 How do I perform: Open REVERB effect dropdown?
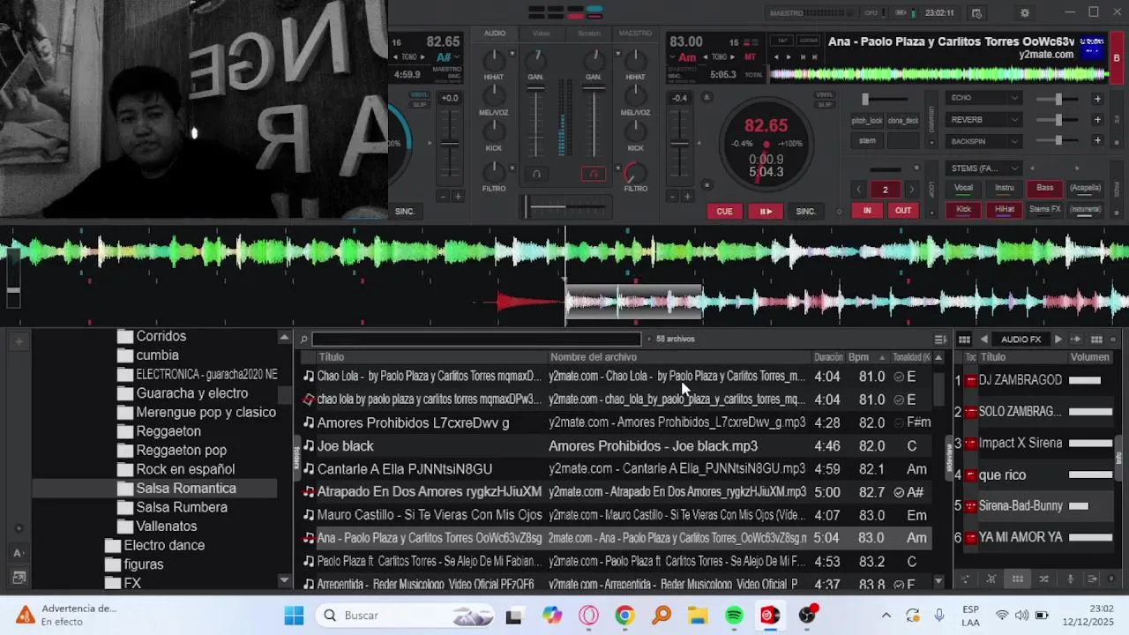983,120
